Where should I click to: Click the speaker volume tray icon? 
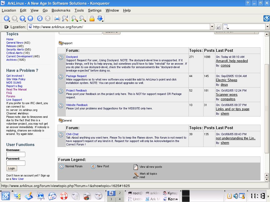coord(235,196)
